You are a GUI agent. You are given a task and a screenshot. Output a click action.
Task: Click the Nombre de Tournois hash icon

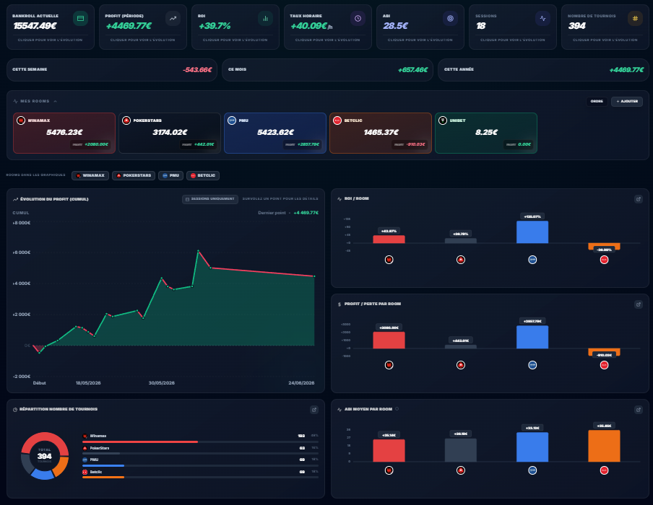click(x=635, y=18)
